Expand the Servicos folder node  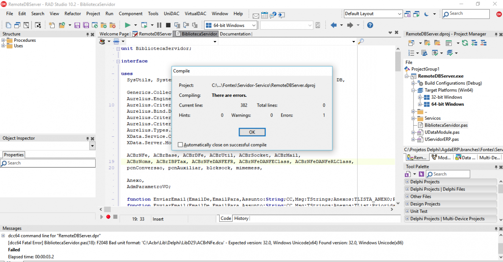(413, 118)
